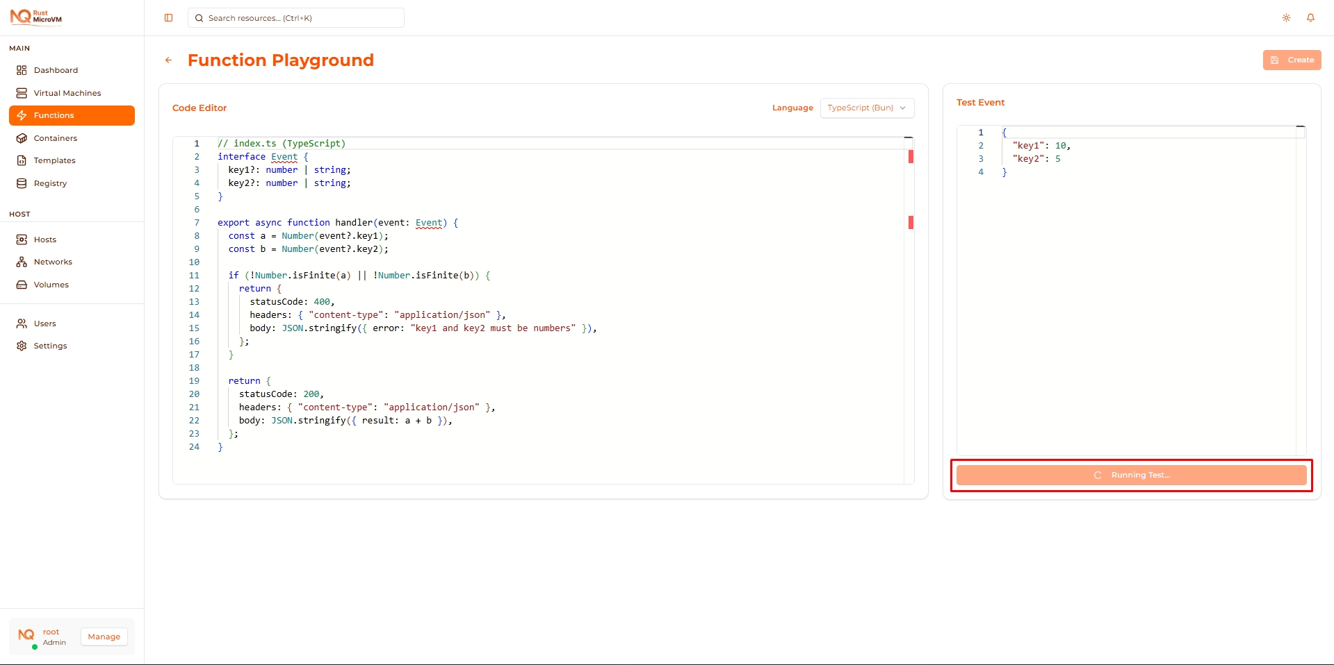Click the Create button
Viewport: 1334px width, 665px height.
(x=1292, y=60)
